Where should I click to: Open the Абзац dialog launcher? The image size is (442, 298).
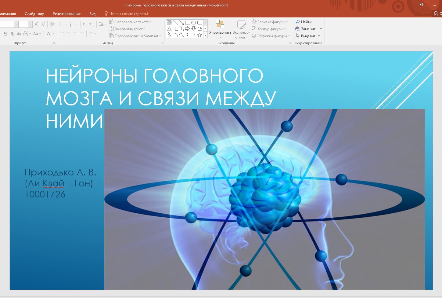click(162, 43)
